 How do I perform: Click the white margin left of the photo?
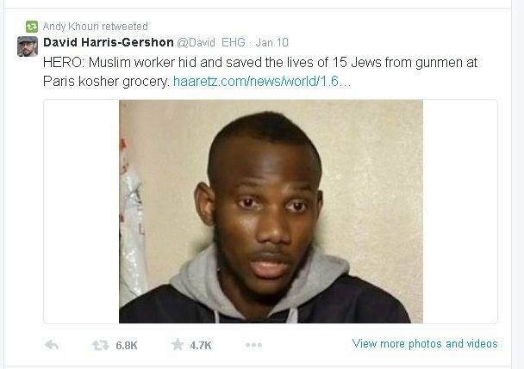pyautogui.click(x=82, y=212)
